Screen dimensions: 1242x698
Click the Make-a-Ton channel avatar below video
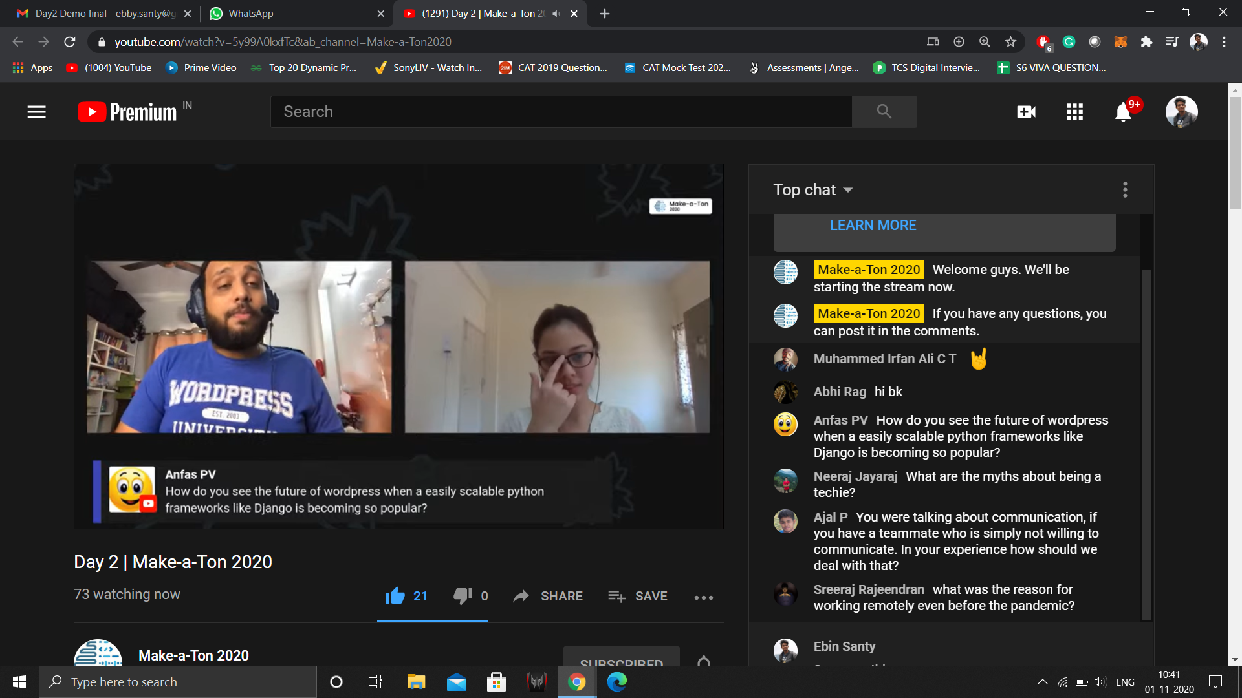tap(98, 653)
